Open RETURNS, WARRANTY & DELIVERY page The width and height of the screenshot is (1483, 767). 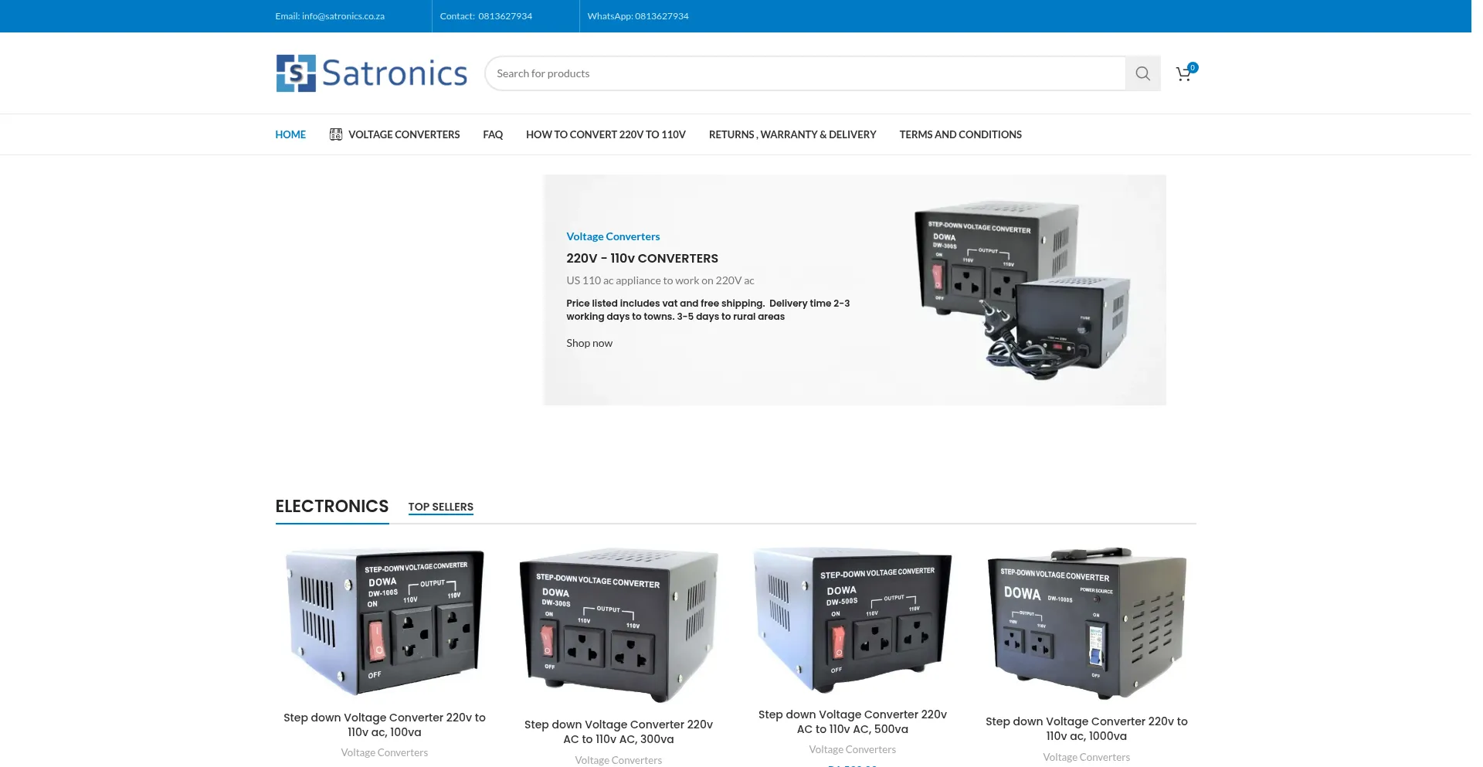pyautogui.click(x=792, y=134)
